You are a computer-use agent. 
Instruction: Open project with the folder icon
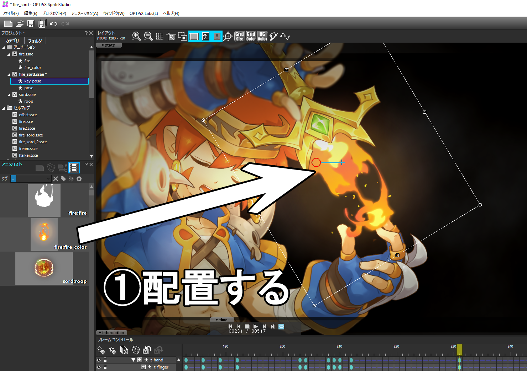[x=20, y=24]
